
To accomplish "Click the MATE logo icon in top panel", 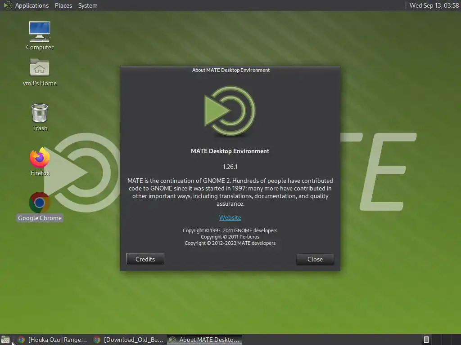I will [7, 5].
